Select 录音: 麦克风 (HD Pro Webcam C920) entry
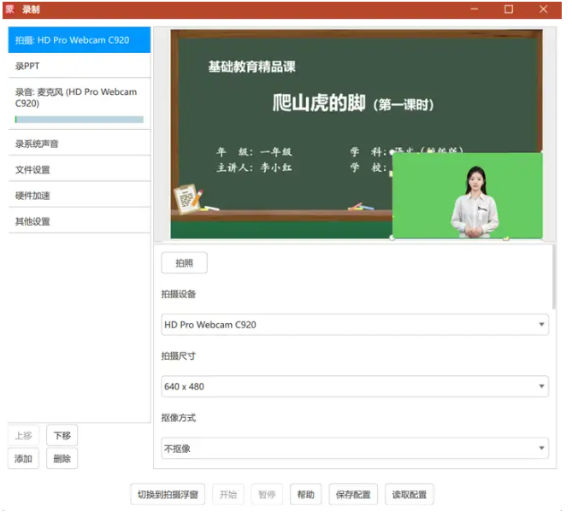 point(80,104)
